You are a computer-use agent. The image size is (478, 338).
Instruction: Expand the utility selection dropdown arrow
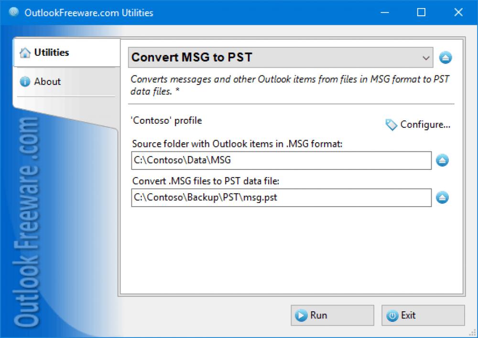pos(426,57)
